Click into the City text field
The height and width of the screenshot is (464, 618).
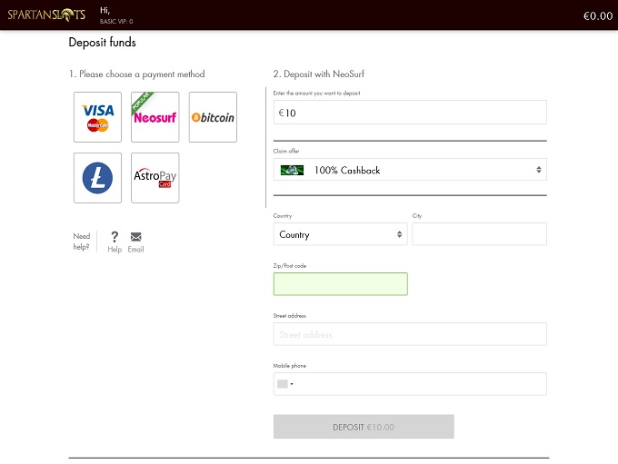pos(479,234)
